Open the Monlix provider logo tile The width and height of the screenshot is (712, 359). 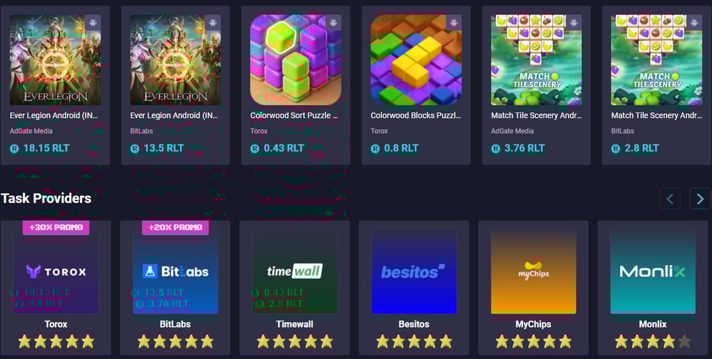(x=653, y=271)
